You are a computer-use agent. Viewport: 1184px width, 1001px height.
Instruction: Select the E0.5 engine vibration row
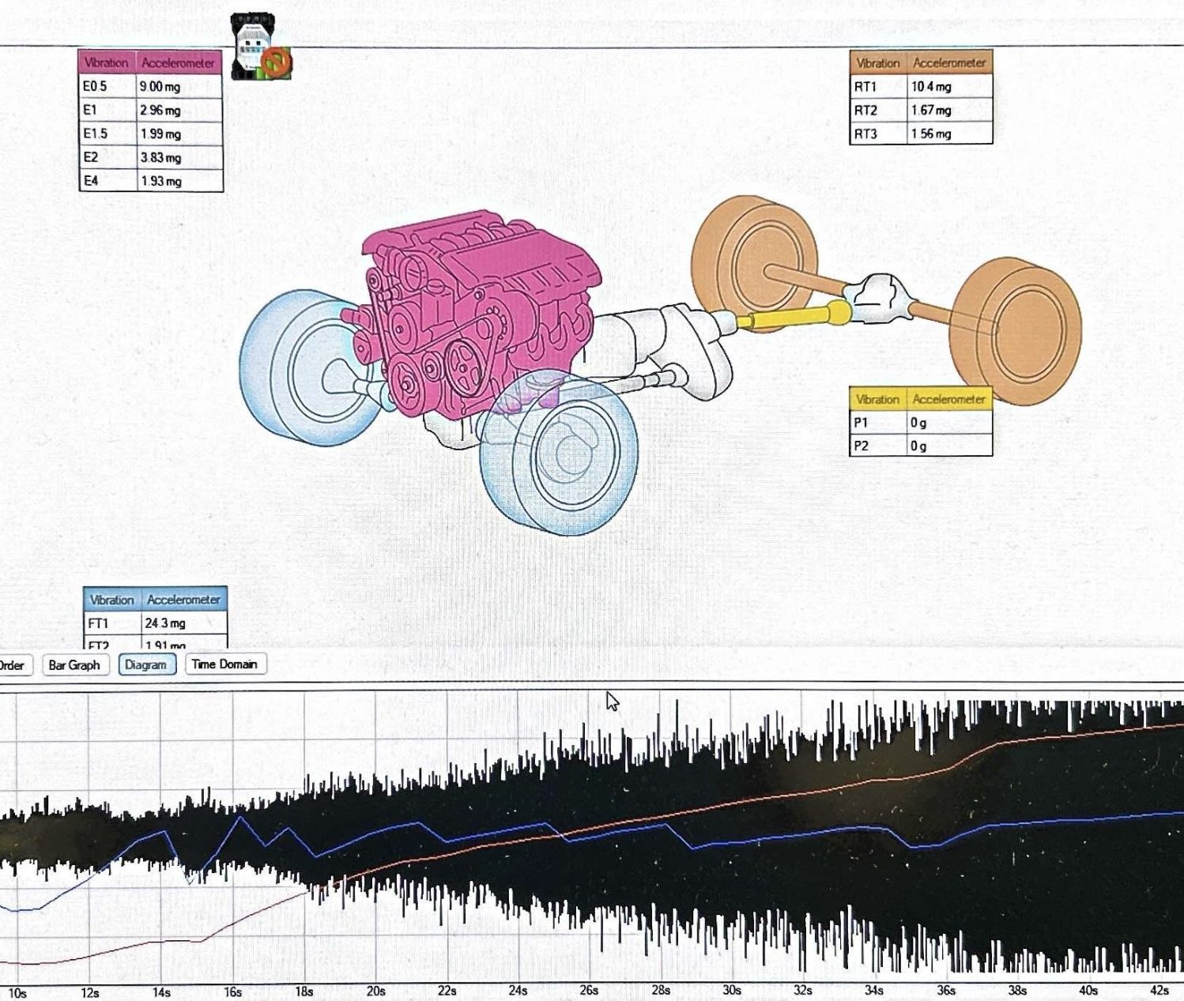[151, 86]
